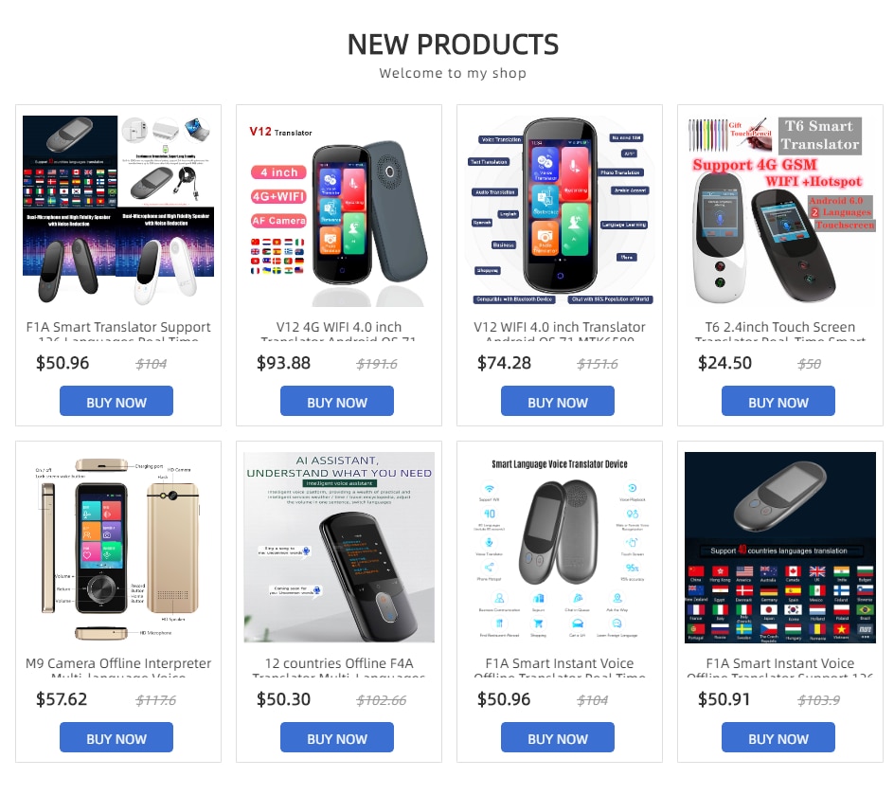Buy the $50.96 F1A Smart Translator Support

pos(116,401)
